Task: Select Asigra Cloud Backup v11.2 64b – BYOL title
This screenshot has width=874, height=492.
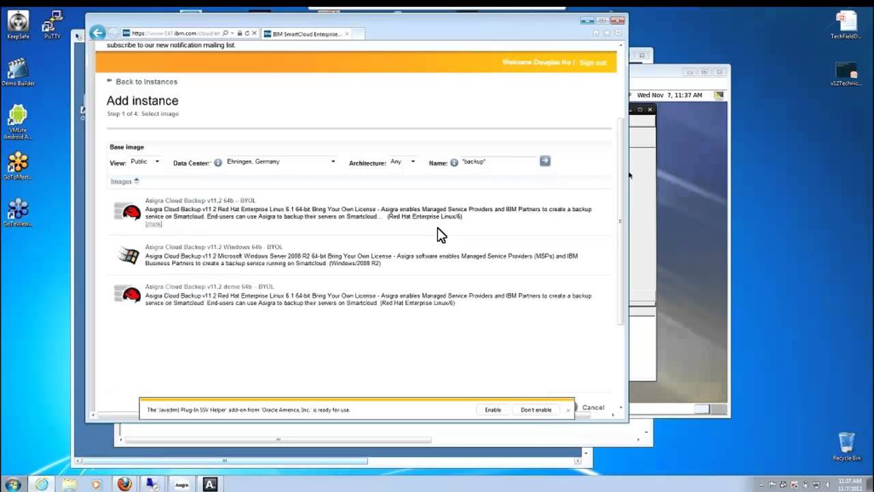Action: click(x=200, y=201)
